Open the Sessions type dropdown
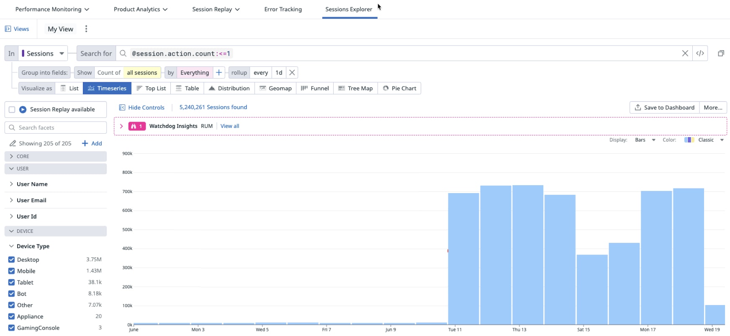 (x=44, y=53)
